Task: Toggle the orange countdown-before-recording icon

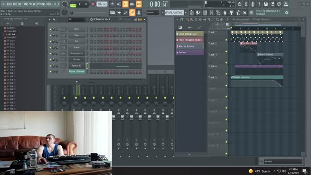Action: [x=125, y=4]
